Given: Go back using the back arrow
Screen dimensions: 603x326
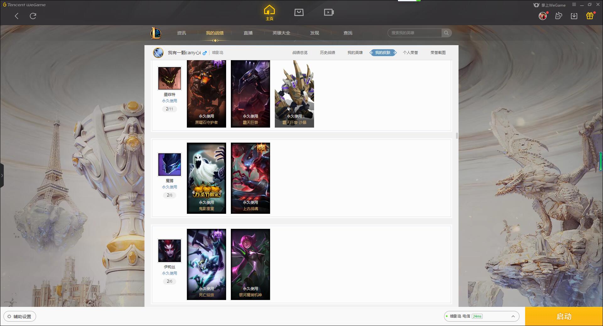Looking at the screenshot, I should (17, 16).
